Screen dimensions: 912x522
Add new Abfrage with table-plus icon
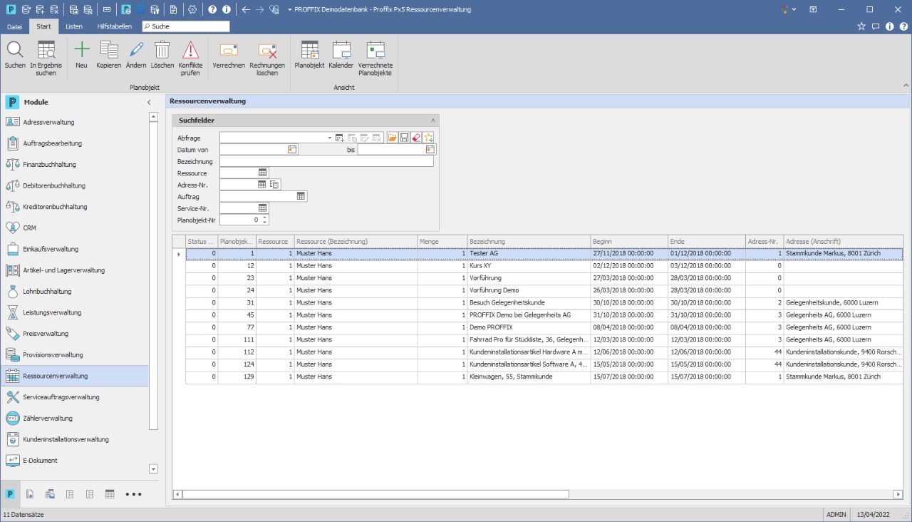pos(340,138)
